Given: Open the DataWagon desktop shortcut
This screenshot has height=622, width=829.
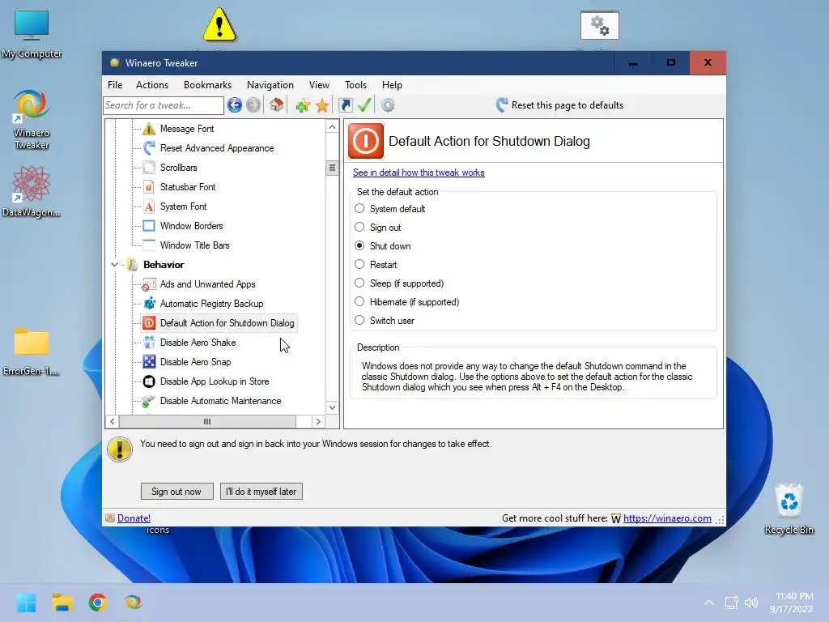Looking at the screenshot, I should (32, 191).
